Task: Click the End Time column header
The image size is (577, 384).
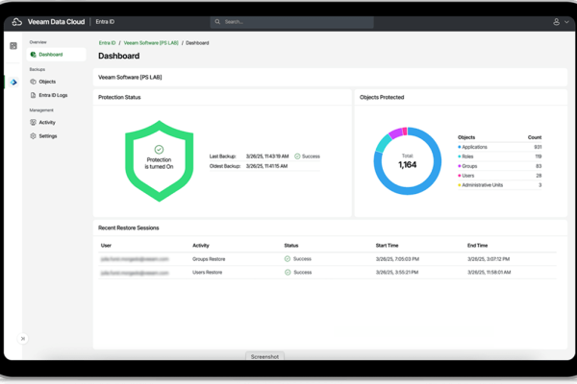Action: (477, 246)
